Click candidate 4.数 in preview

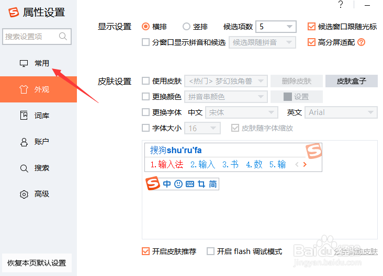pyautogui.click(x=254, y=165)
